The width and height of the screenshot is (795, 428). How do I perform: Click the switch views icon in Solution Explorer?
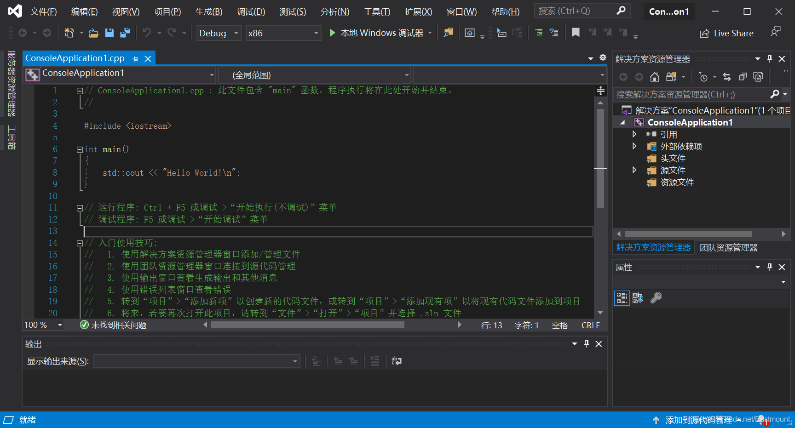click(x=671, y=77)
